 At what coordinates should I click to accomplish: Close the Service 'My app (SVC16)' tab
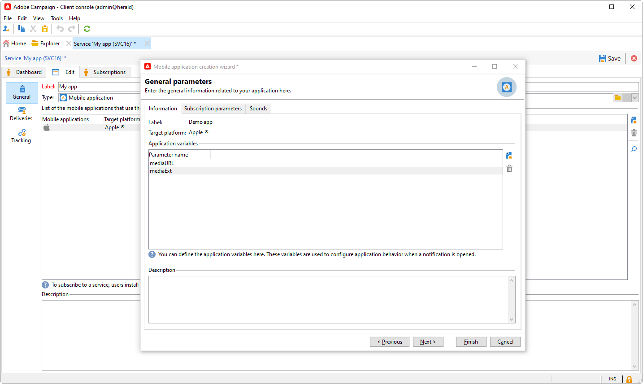point(147,44)
